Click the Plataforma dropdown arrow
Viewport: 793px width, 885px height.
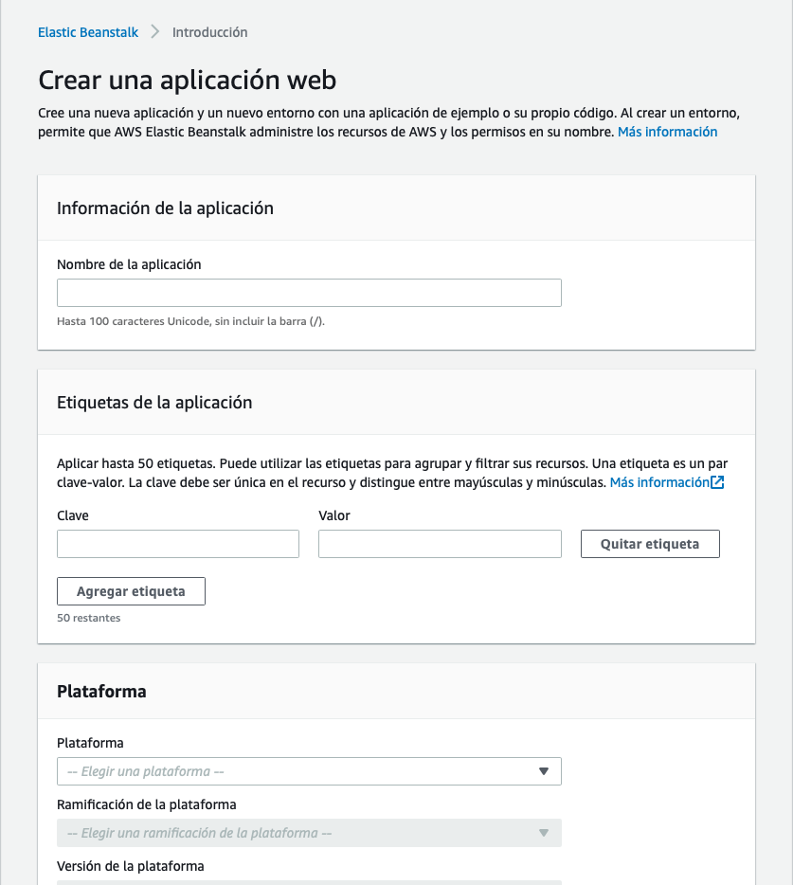tap(544, 771)
